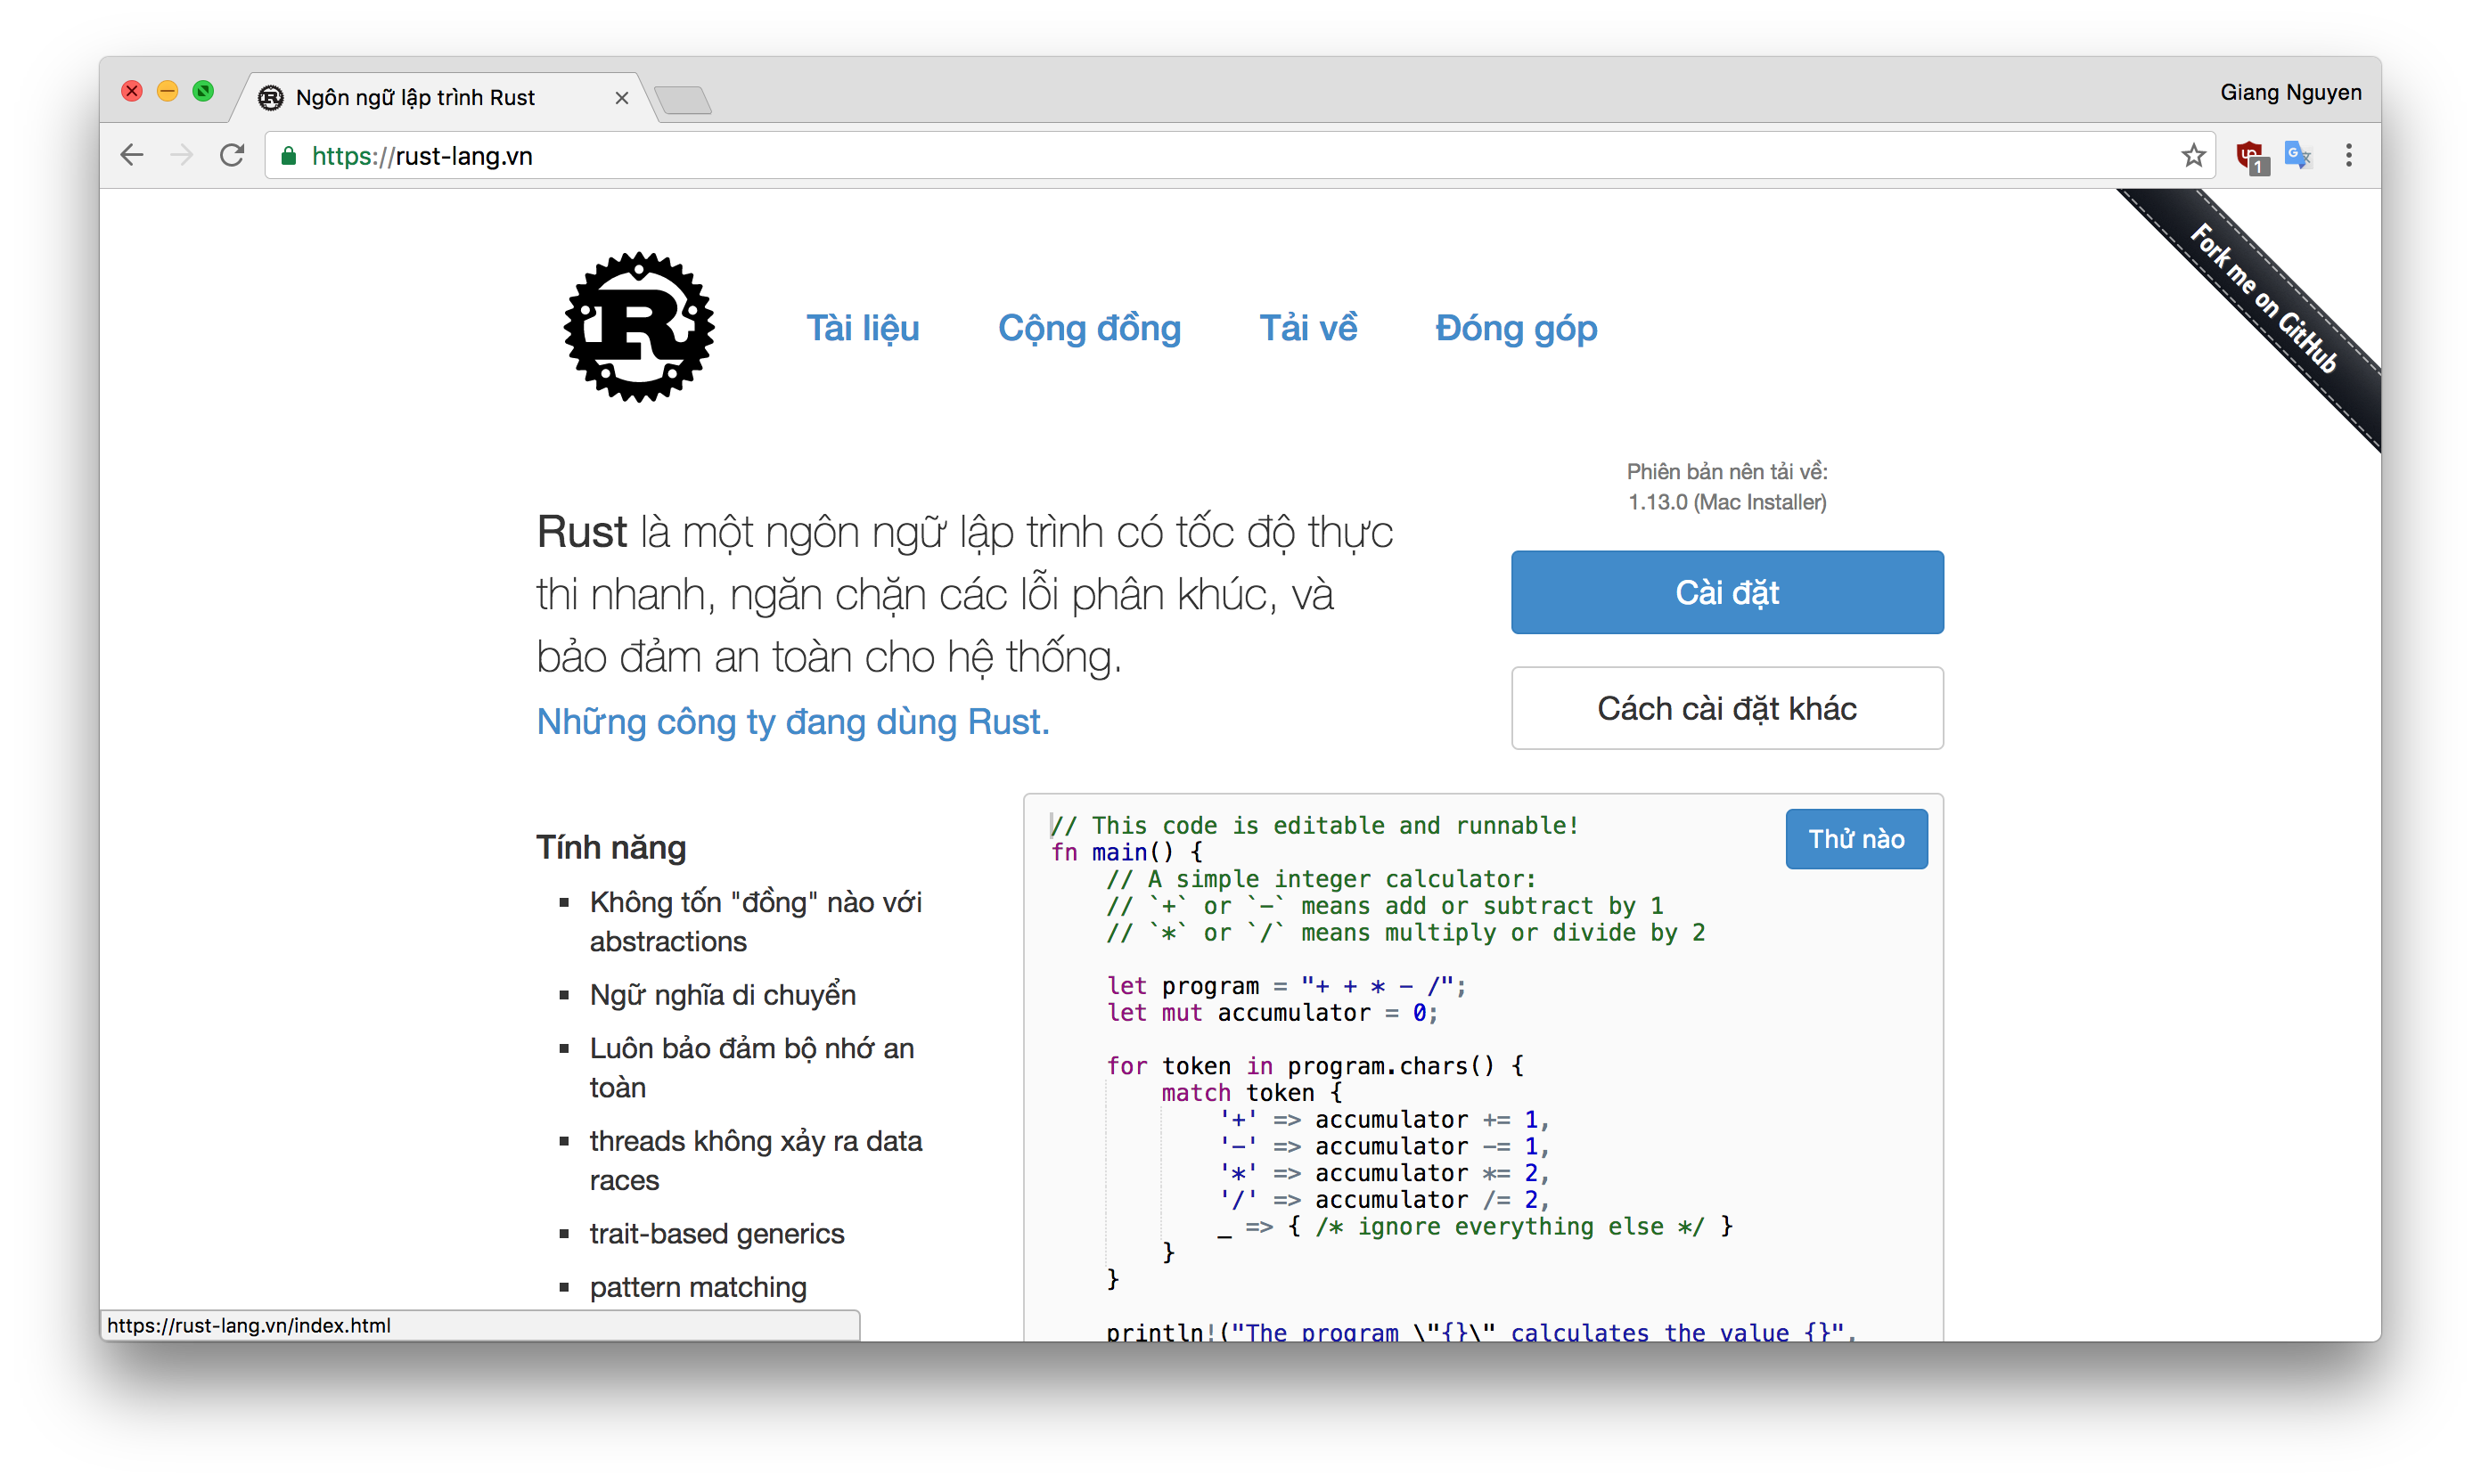2481x1484 pixels.
Task: Open the Tải về navigation link
Action: pyautogui.click(x=1307, y=328)
